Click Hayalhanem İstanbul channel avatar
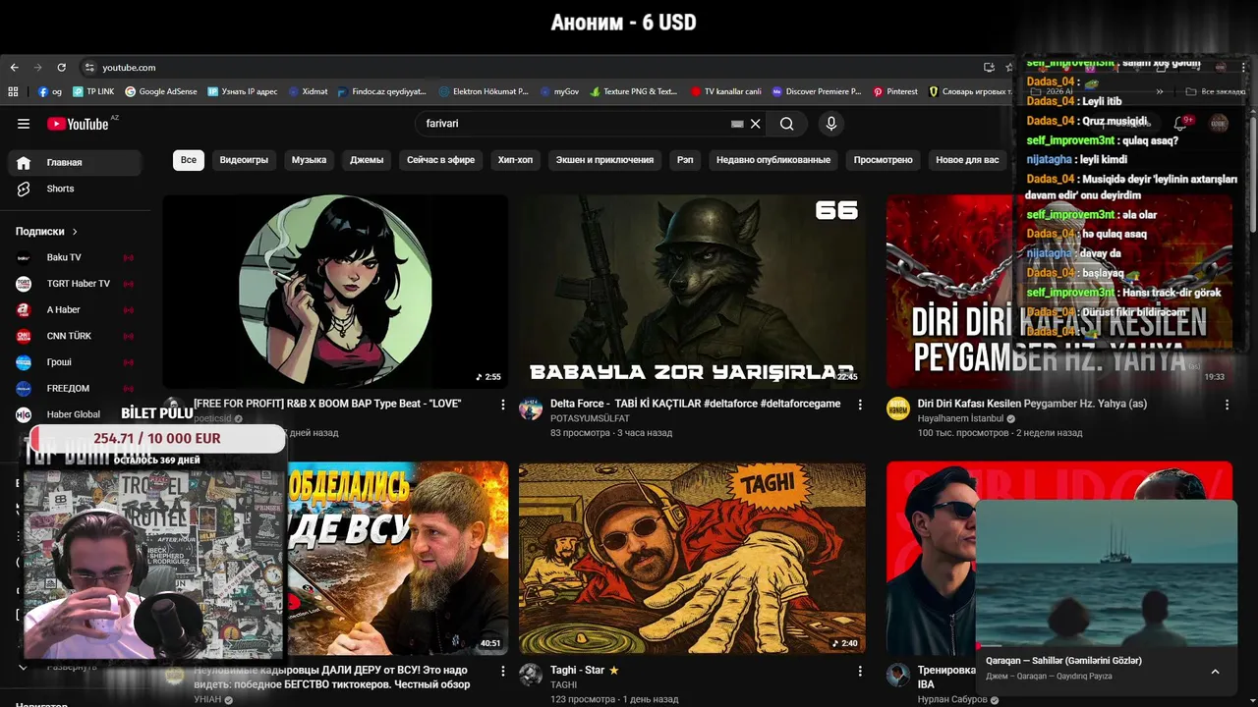 898,409
